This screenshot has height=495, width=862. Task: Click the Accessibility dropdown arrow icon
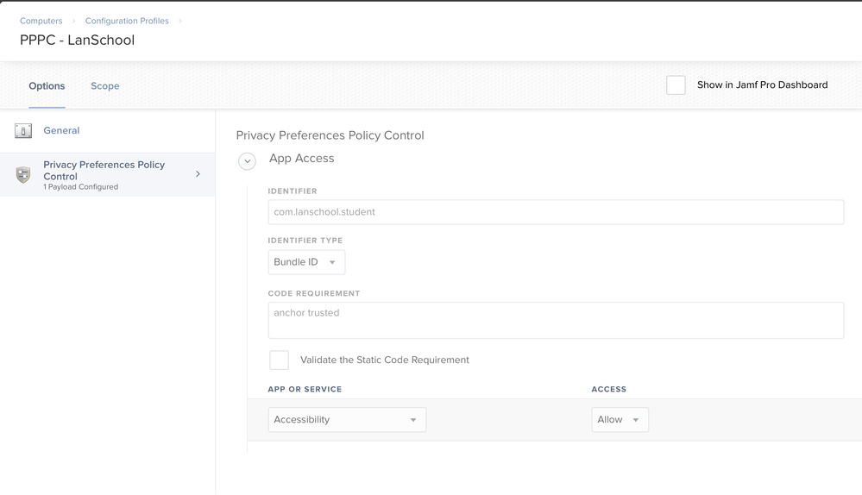click(x=412, y=420)
